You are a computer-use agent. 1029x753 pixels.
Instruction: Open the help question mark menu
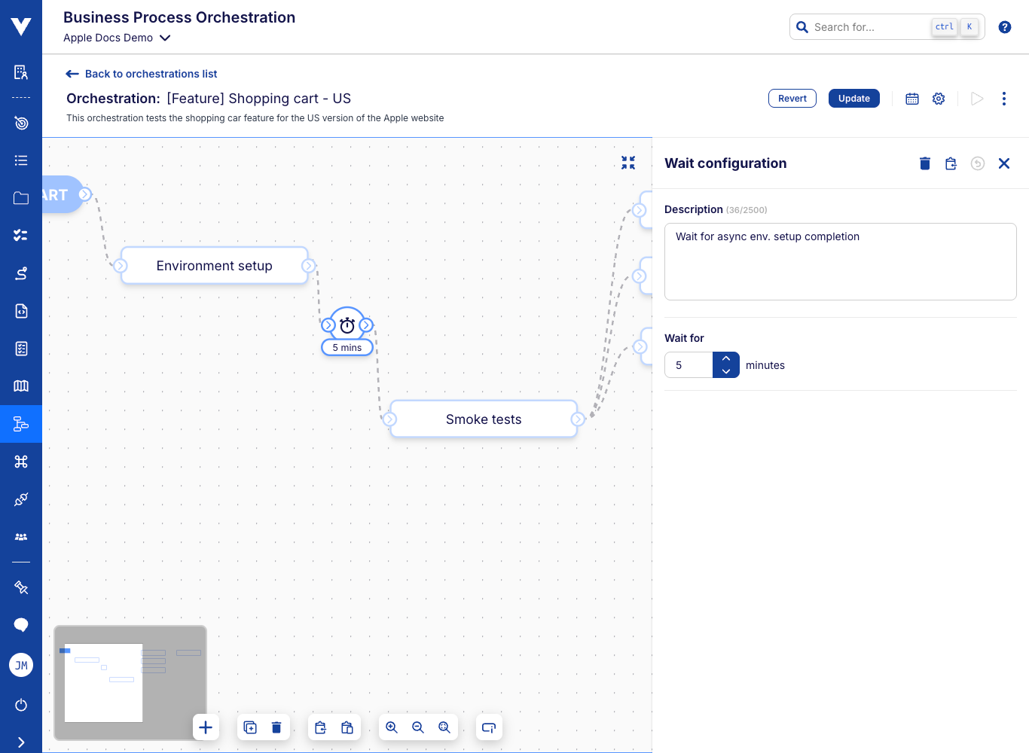click(1004, 26)
